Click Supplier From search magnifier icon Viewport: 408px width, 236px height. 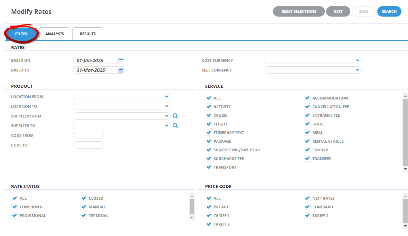pos(175,116)
